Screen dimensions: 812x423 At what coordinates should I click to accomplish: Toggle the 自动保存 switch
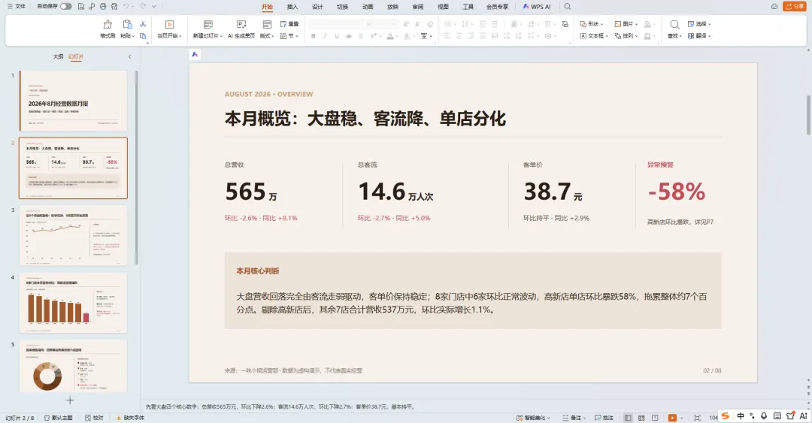coord(65,6)
